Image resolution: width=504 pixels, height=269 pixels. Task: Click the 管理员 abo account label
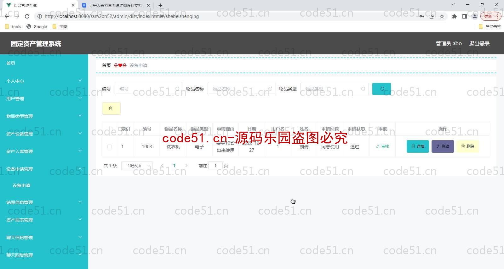449,44
